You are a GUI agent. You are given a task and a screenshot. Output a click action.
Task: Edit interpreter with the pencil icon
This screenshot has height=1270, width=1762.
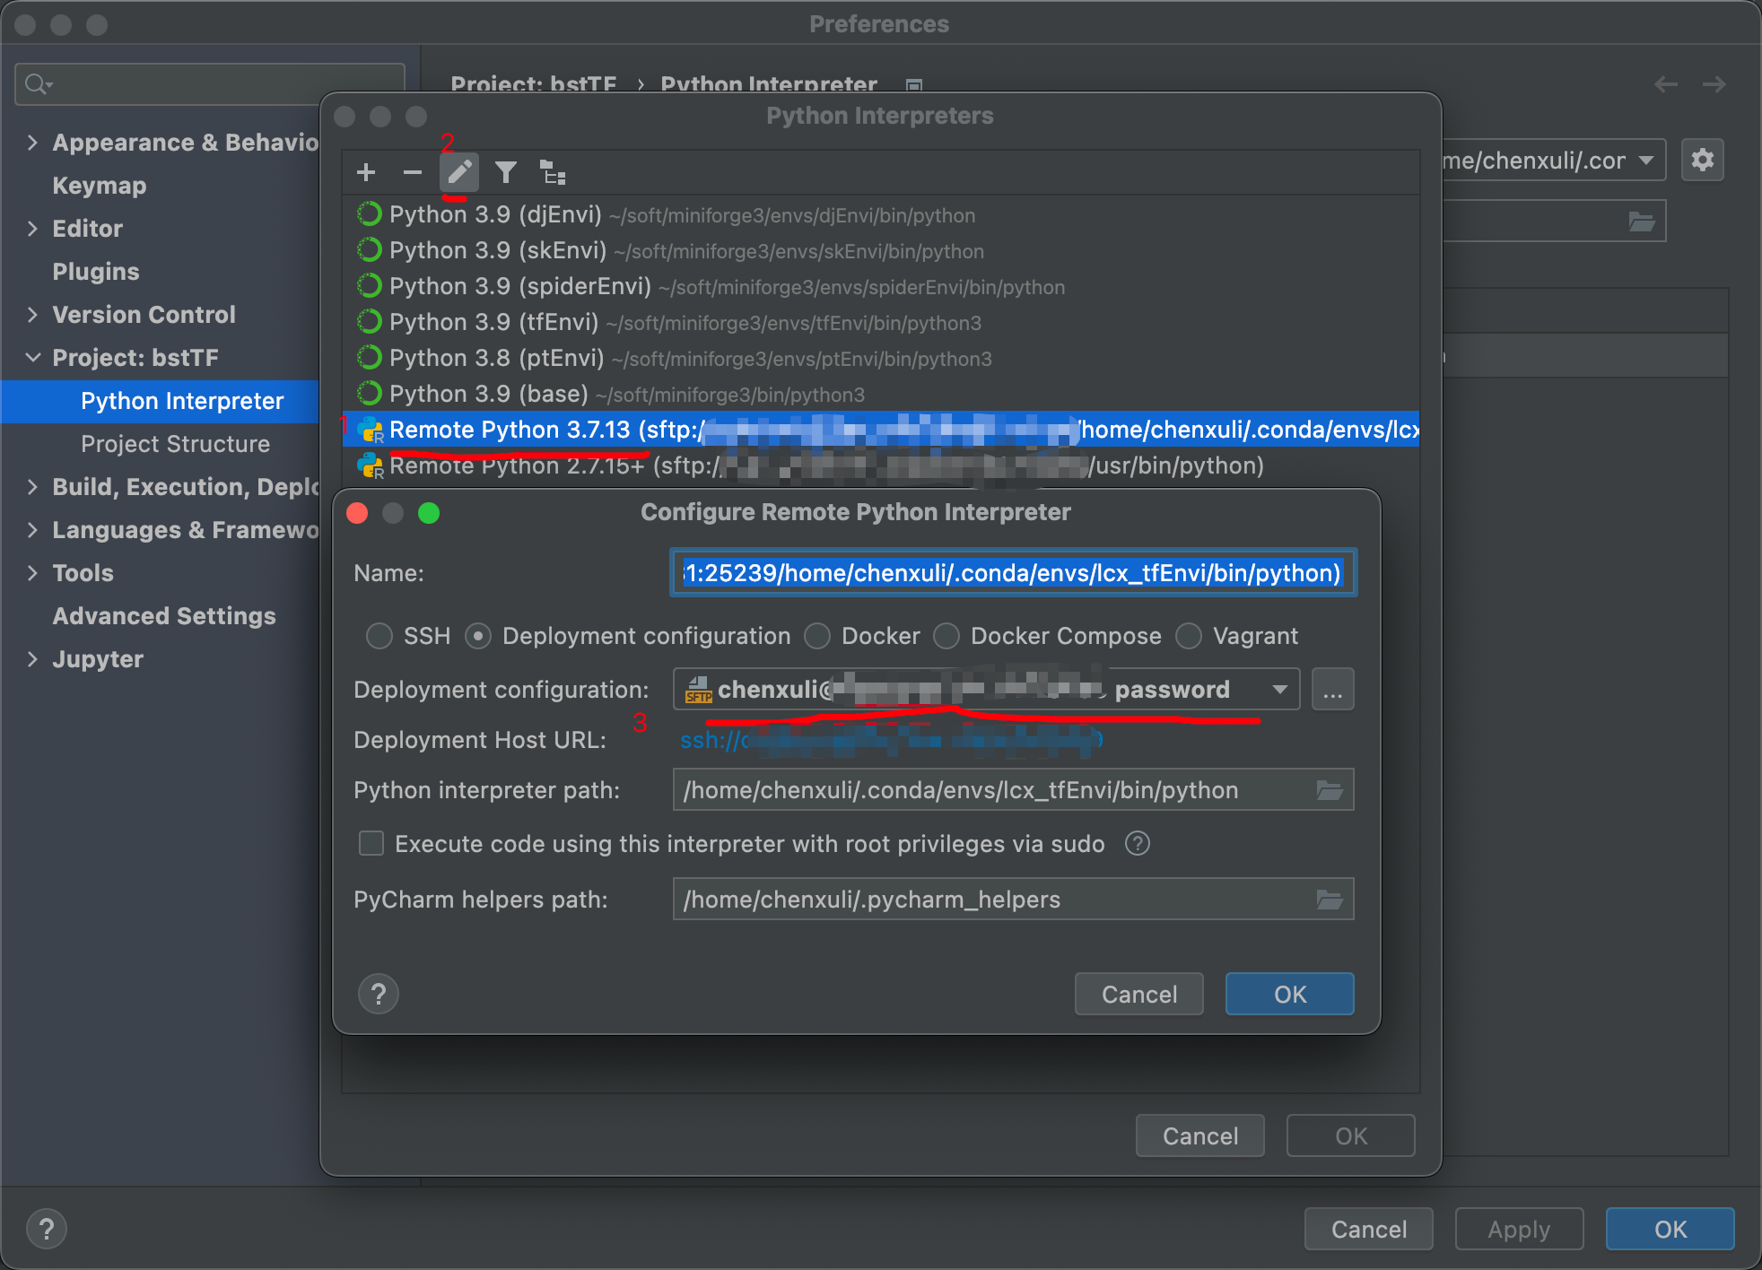[x=459, y=172]
